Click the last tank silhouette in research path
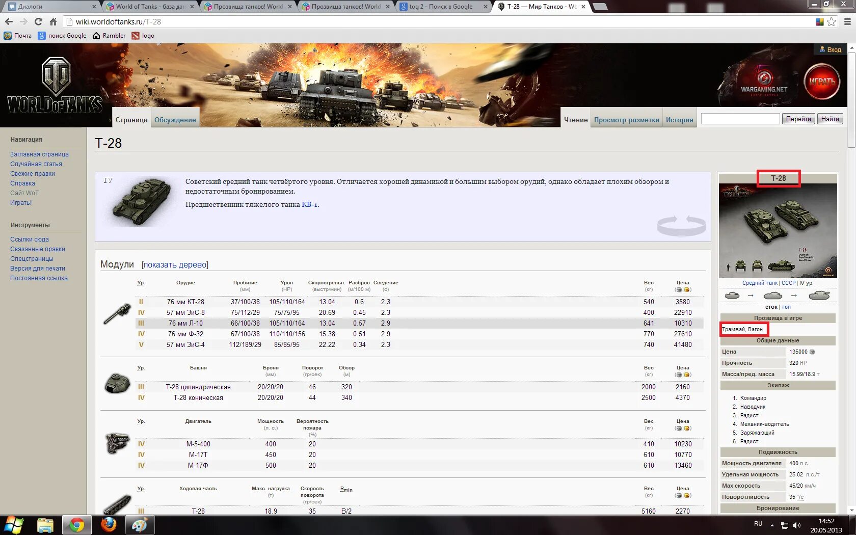 pyautogui.click(x=819, y=295)
